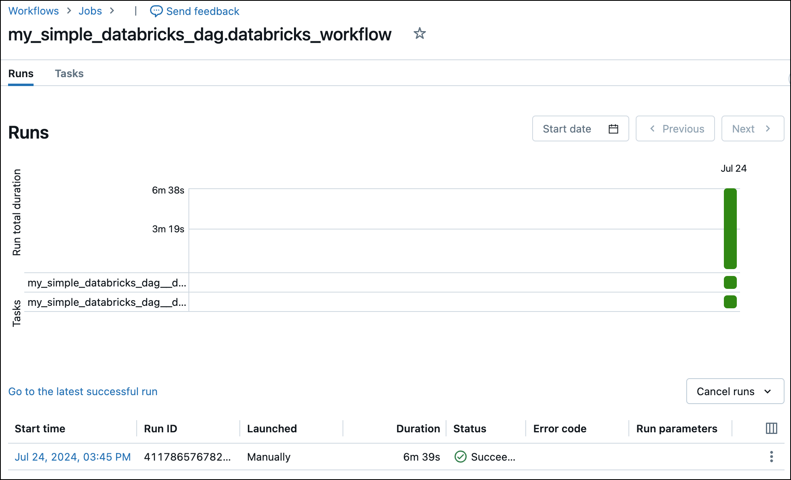791x480 pixels.
Task: Click the Succeeded status check icon
Action: click(460, 457)
